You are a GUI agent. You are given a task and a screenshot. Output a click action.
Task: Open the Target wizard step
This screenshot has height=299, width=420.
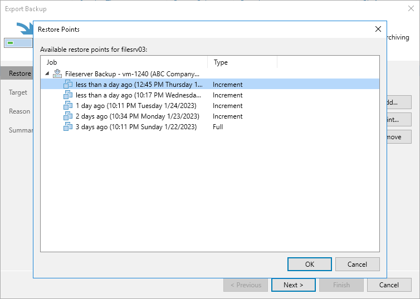click(18, 92)
